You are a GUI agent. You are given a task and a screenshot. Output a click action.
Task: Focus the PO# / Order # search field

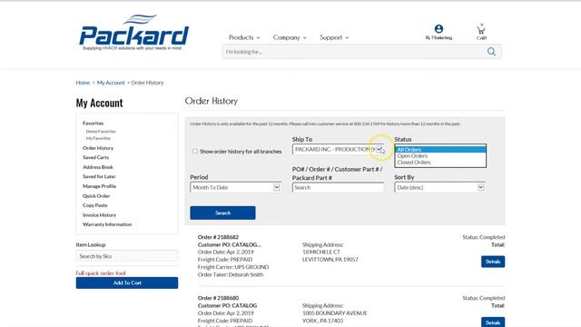pyautogui.click(x=338, y=188)
